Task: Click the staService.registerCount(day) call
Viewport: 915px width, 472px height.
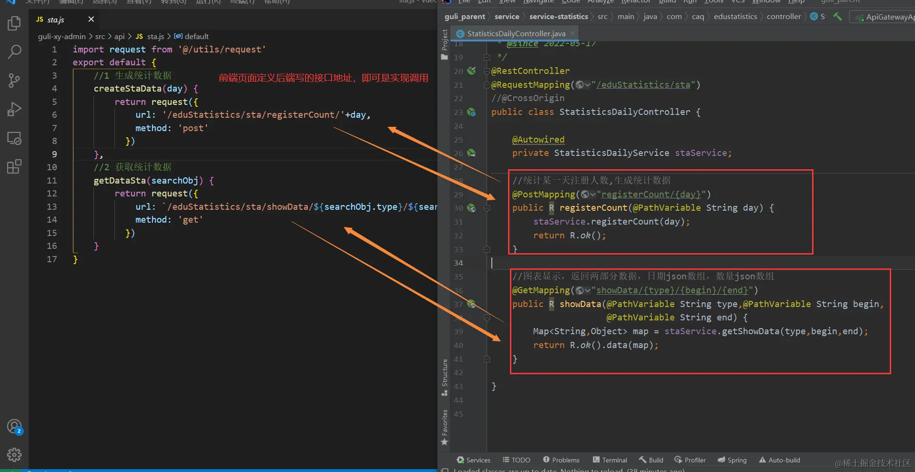Action: click(611, 222)
